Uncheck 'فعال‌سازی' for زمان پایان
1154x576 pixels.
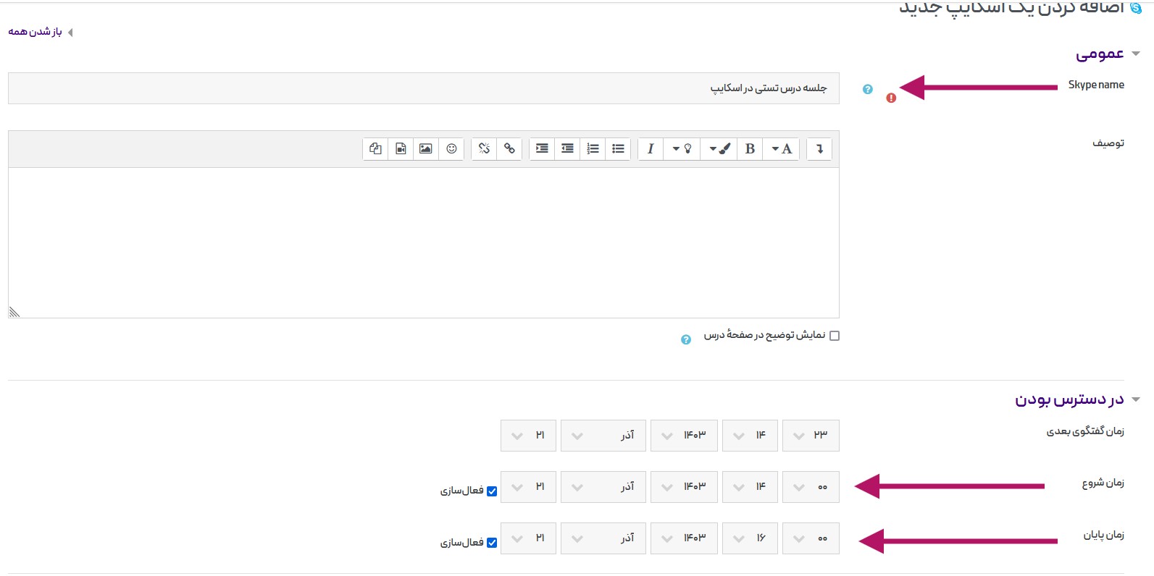tap(492, 543)
